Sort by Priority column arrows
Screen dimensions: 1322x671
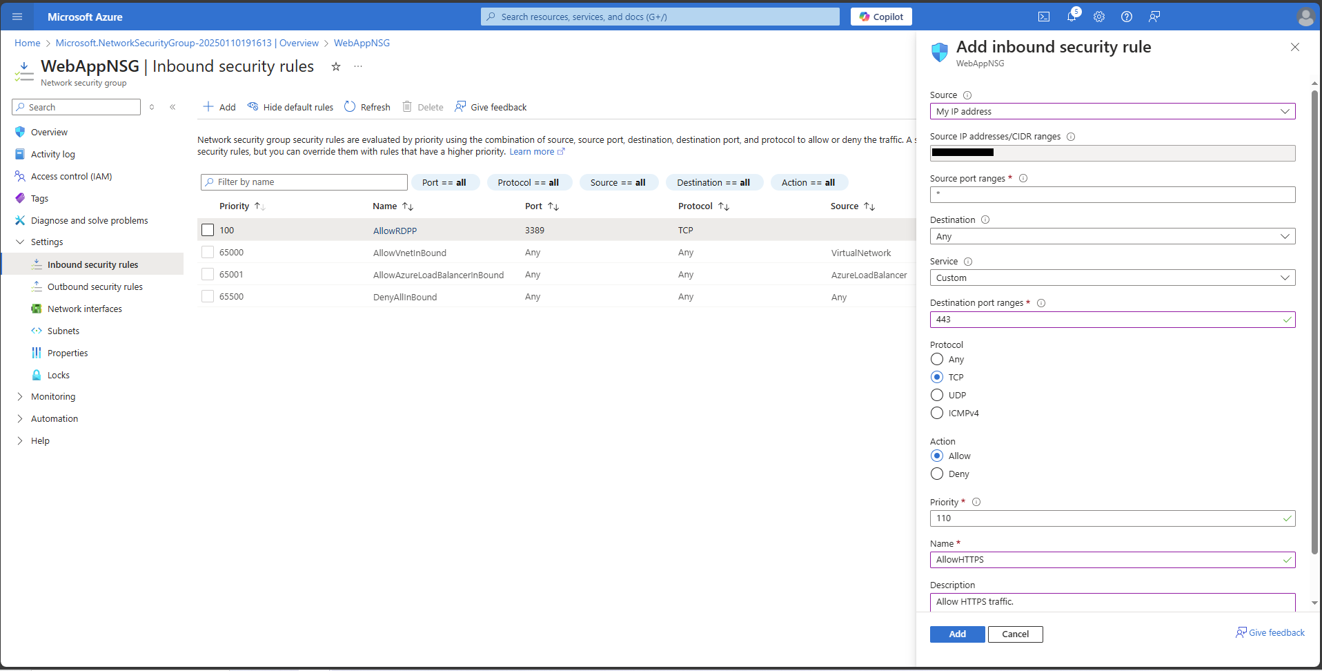tap(260, 206)
